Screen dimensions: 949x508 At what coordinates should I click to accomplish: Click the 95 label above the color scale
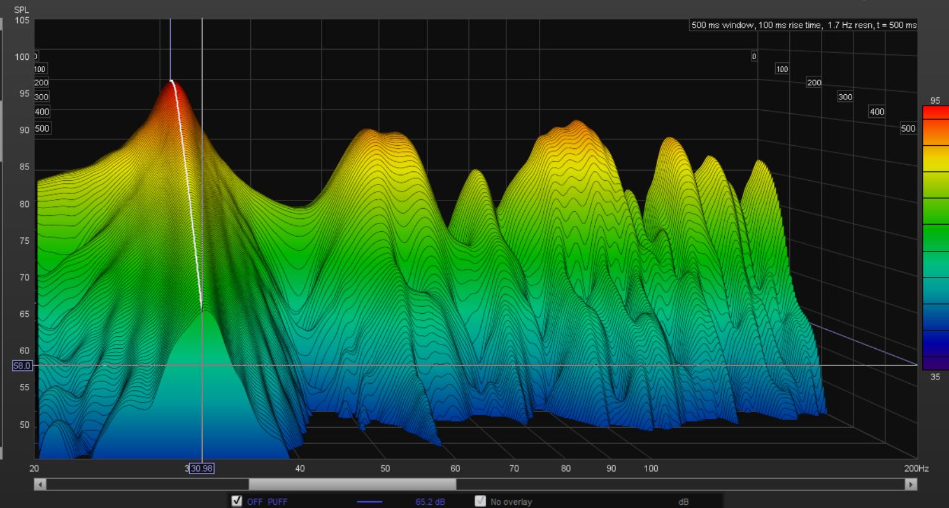pos(934,101)
